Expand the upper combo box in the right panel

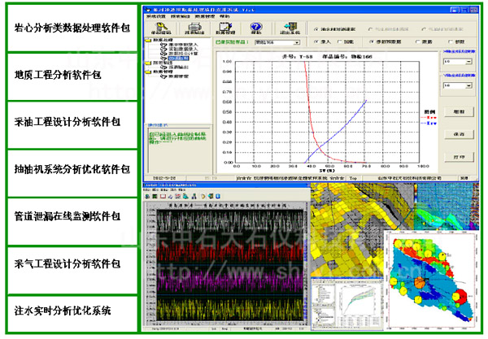pyautogui.click(x=470, y=61)
